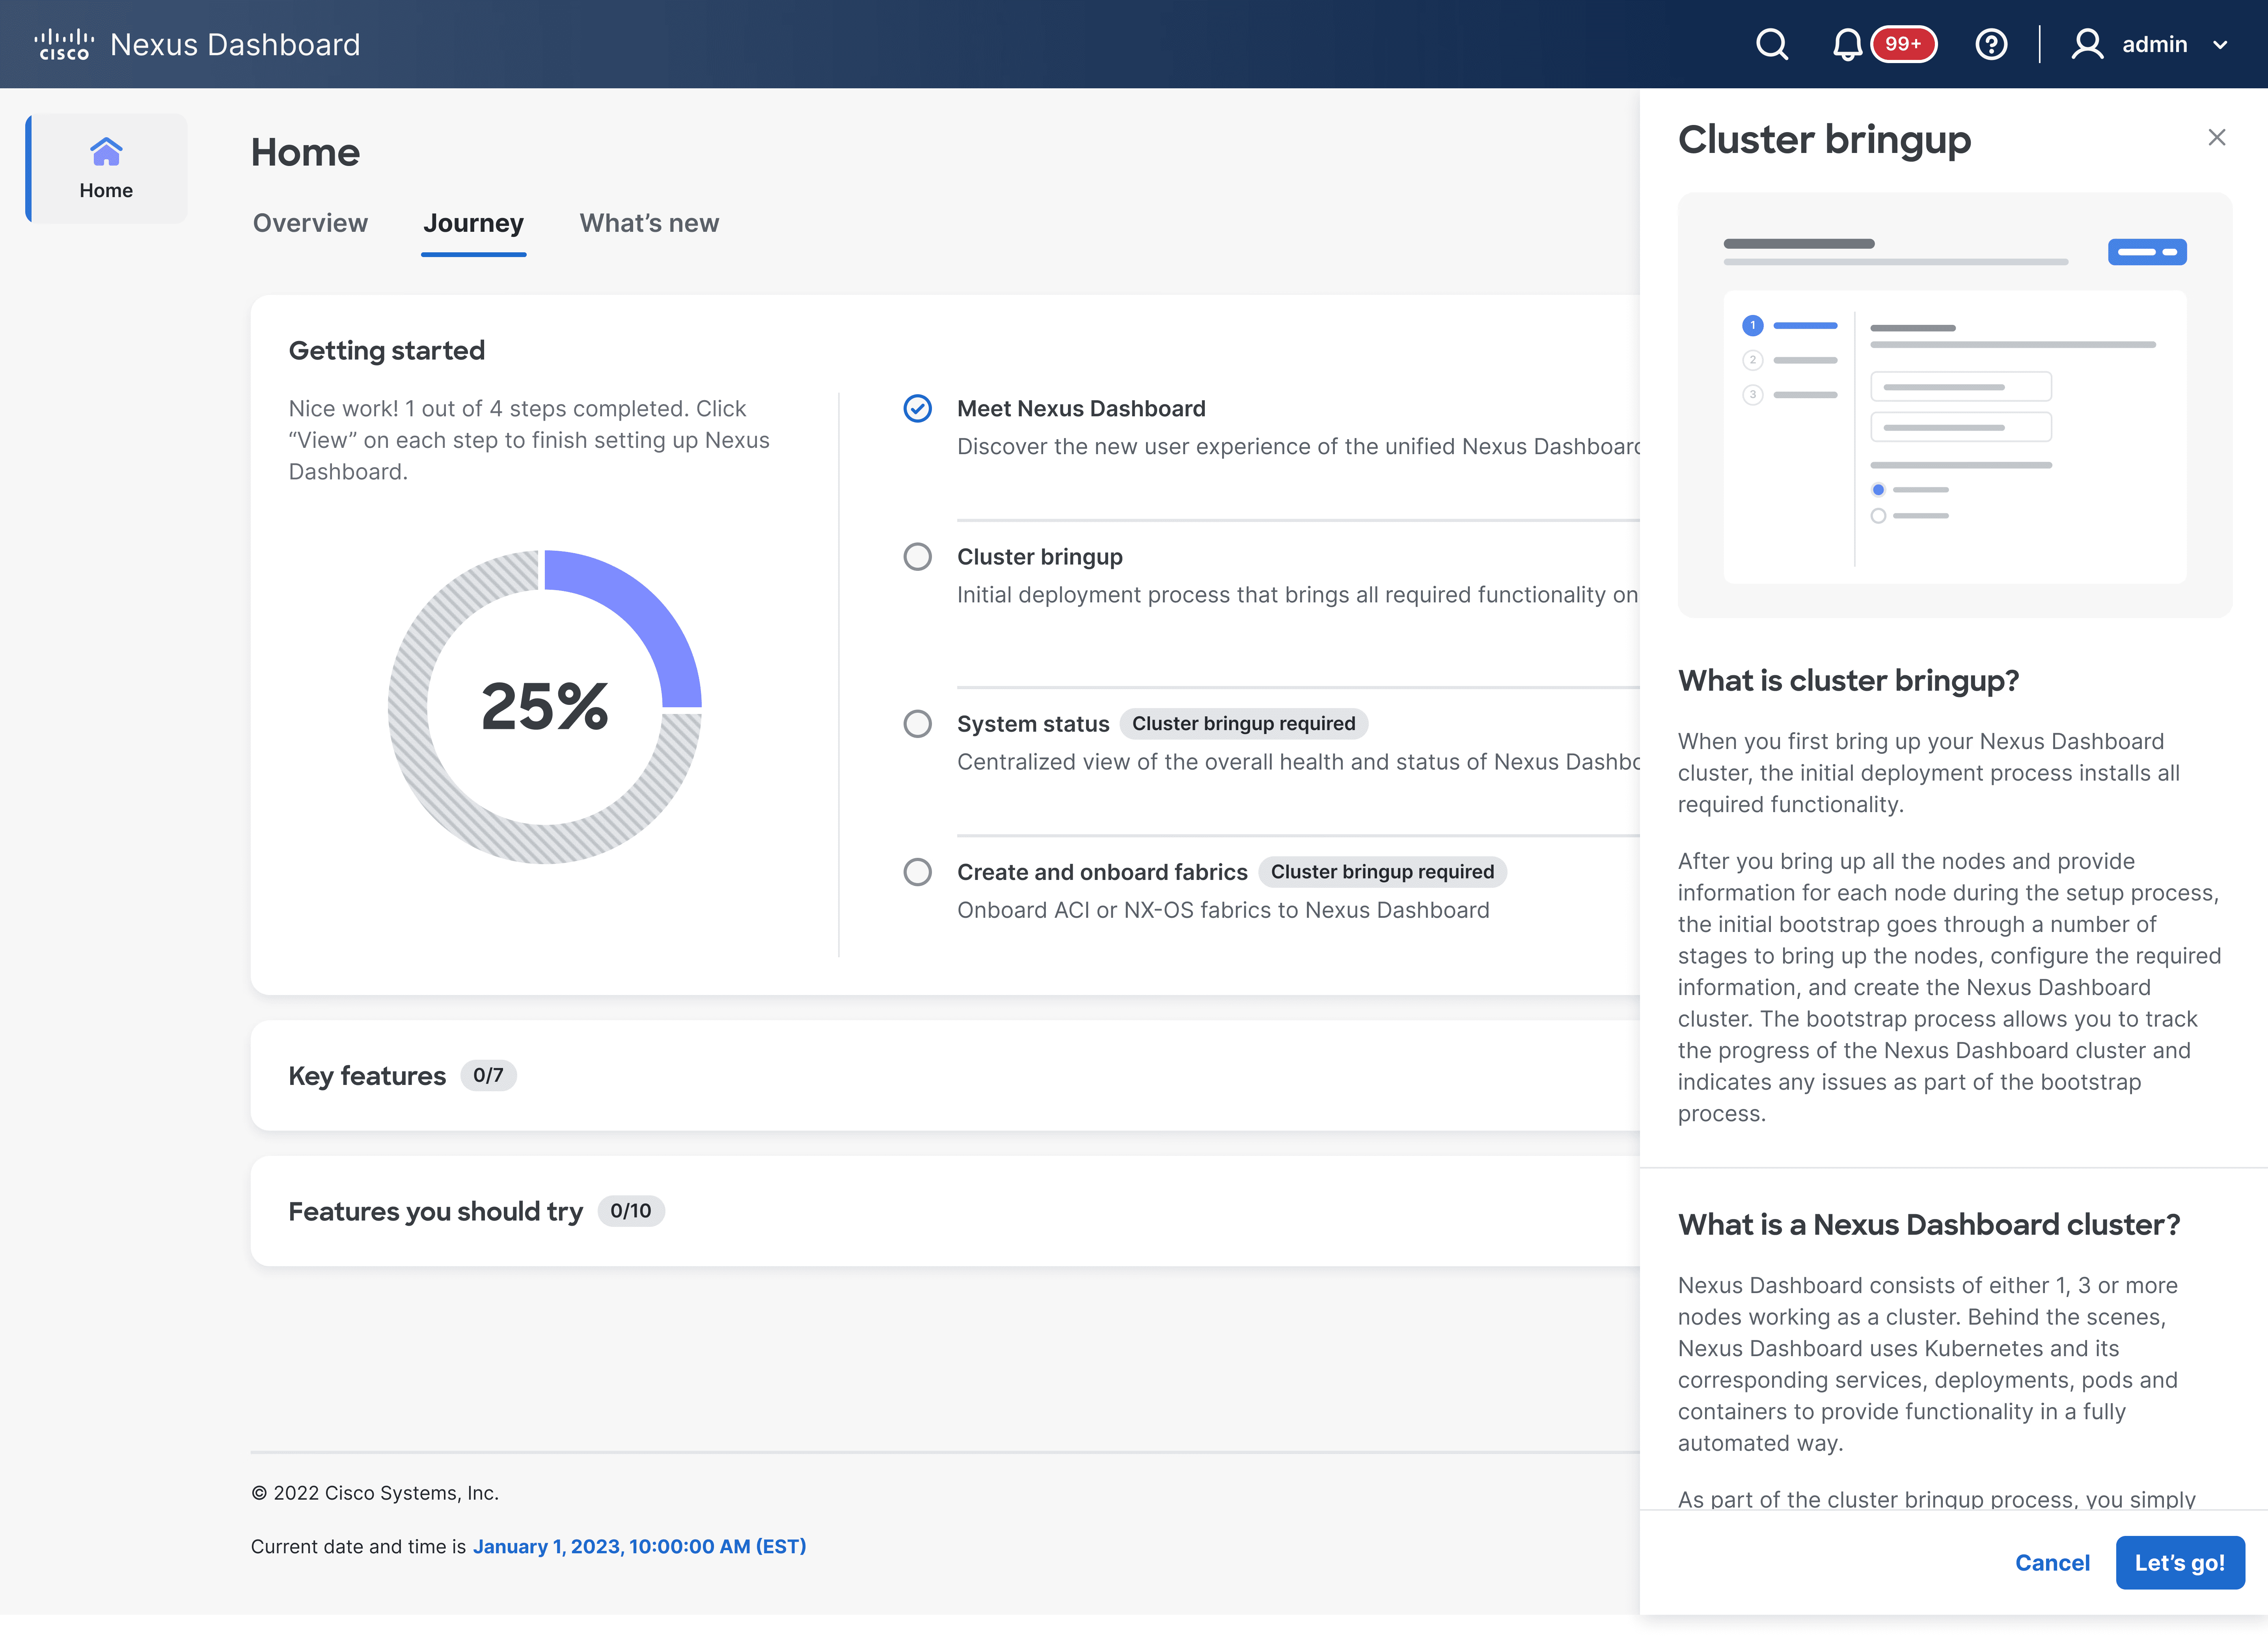Viewport: 2268px width, 1640px height.
Task: Click the Home house icon in sidebar
Action: click(106, 152)
